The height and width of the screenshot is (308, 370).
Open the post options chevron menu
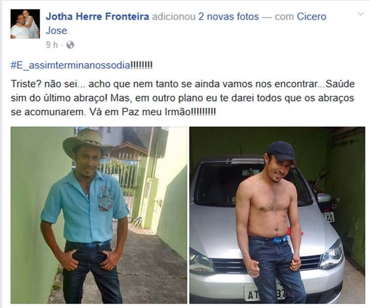[x=361, y=14]
